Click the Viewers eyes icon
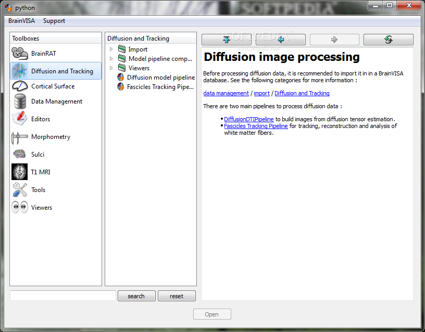The height and width of the screenshot is (332, 425). click(19, 207)
